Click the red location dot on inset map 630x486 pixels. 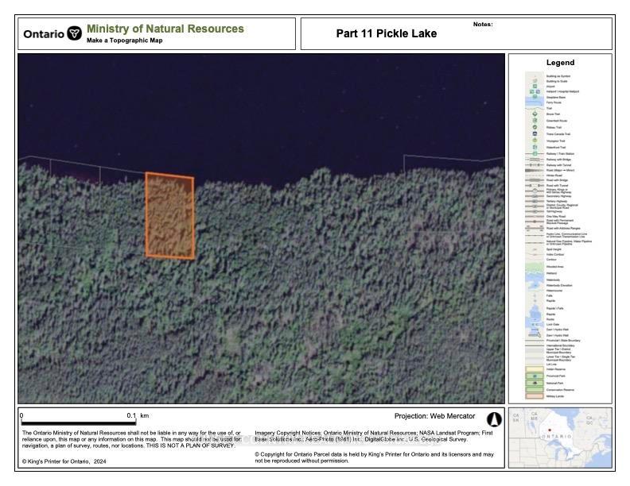tap(550, 430)
